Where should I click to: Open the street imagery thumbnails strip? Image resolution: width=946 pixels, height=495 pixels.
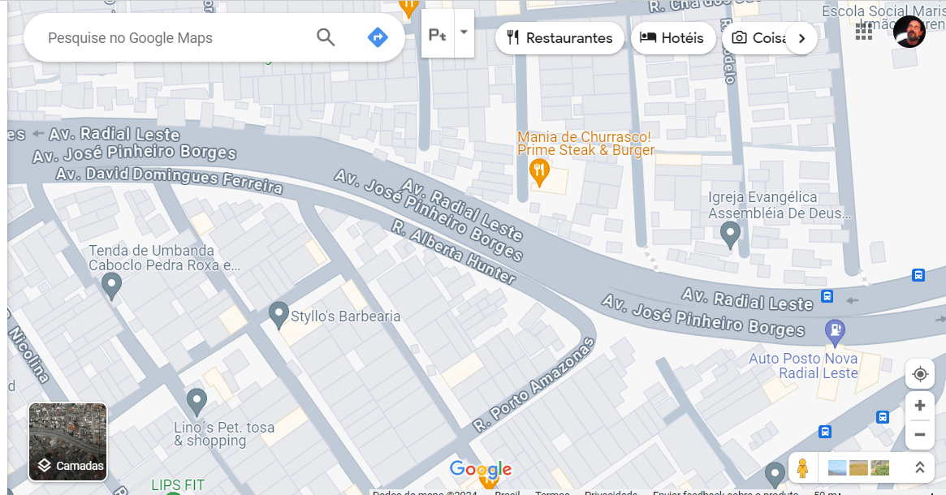coord(858,468)
